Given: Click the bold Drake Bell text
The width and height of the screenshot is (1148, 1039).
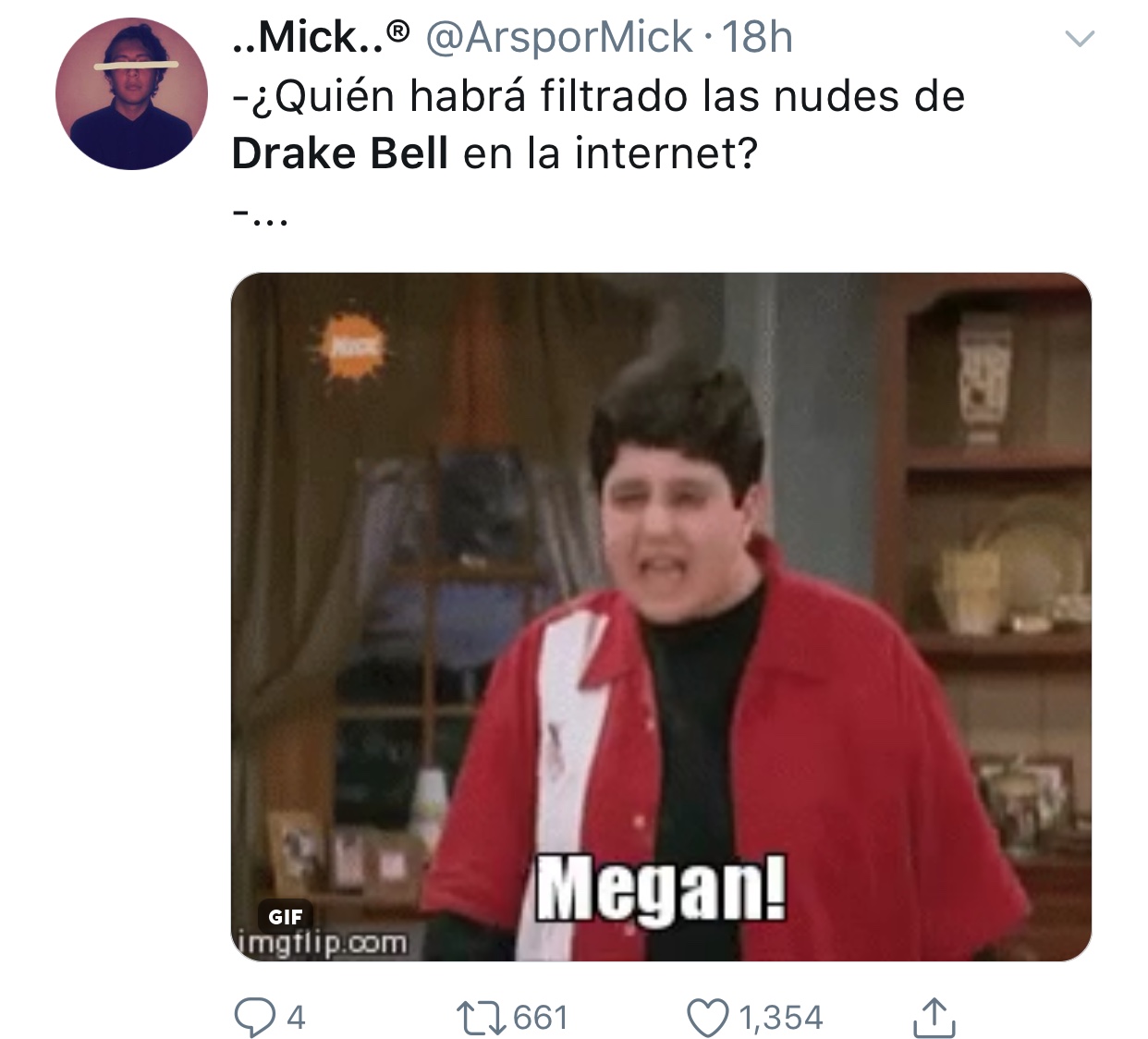Looking at the screenshot, I should (x=340, y=153).
